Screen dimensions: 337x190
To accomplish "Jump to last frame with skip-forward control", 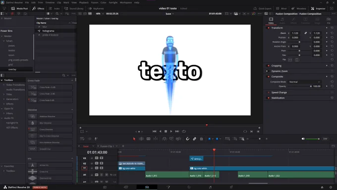I will (177, 131).
